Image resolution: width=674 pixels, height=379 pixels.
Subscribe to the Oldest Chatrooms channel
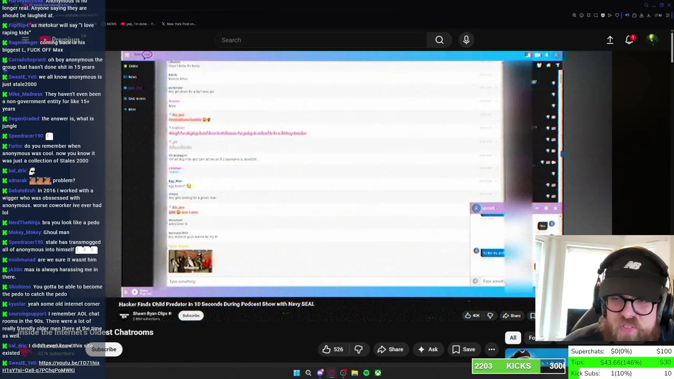[x=104, y=350]
